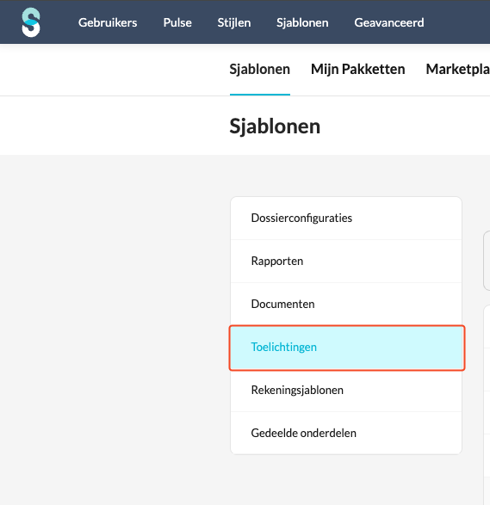490x505 pixels.
Task: Select Sjablonen in the dark navigation bar
Action: click(302, 22)
